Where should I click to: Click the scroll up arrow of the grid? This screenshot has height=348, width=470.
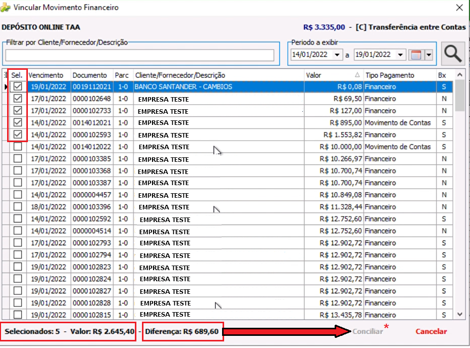tap(460, 75)
